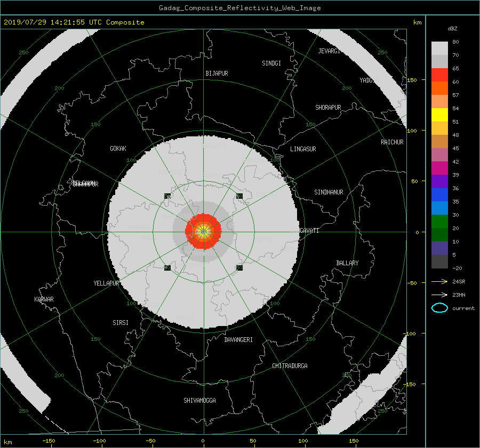Click the SIRSI city label
This screenshot has width=480, height=448.
[x=121, y=323]
